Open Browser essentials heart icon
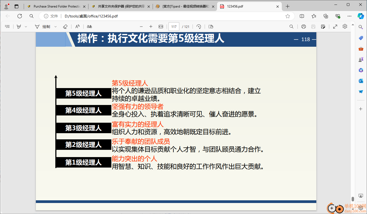 click(338, 16)
